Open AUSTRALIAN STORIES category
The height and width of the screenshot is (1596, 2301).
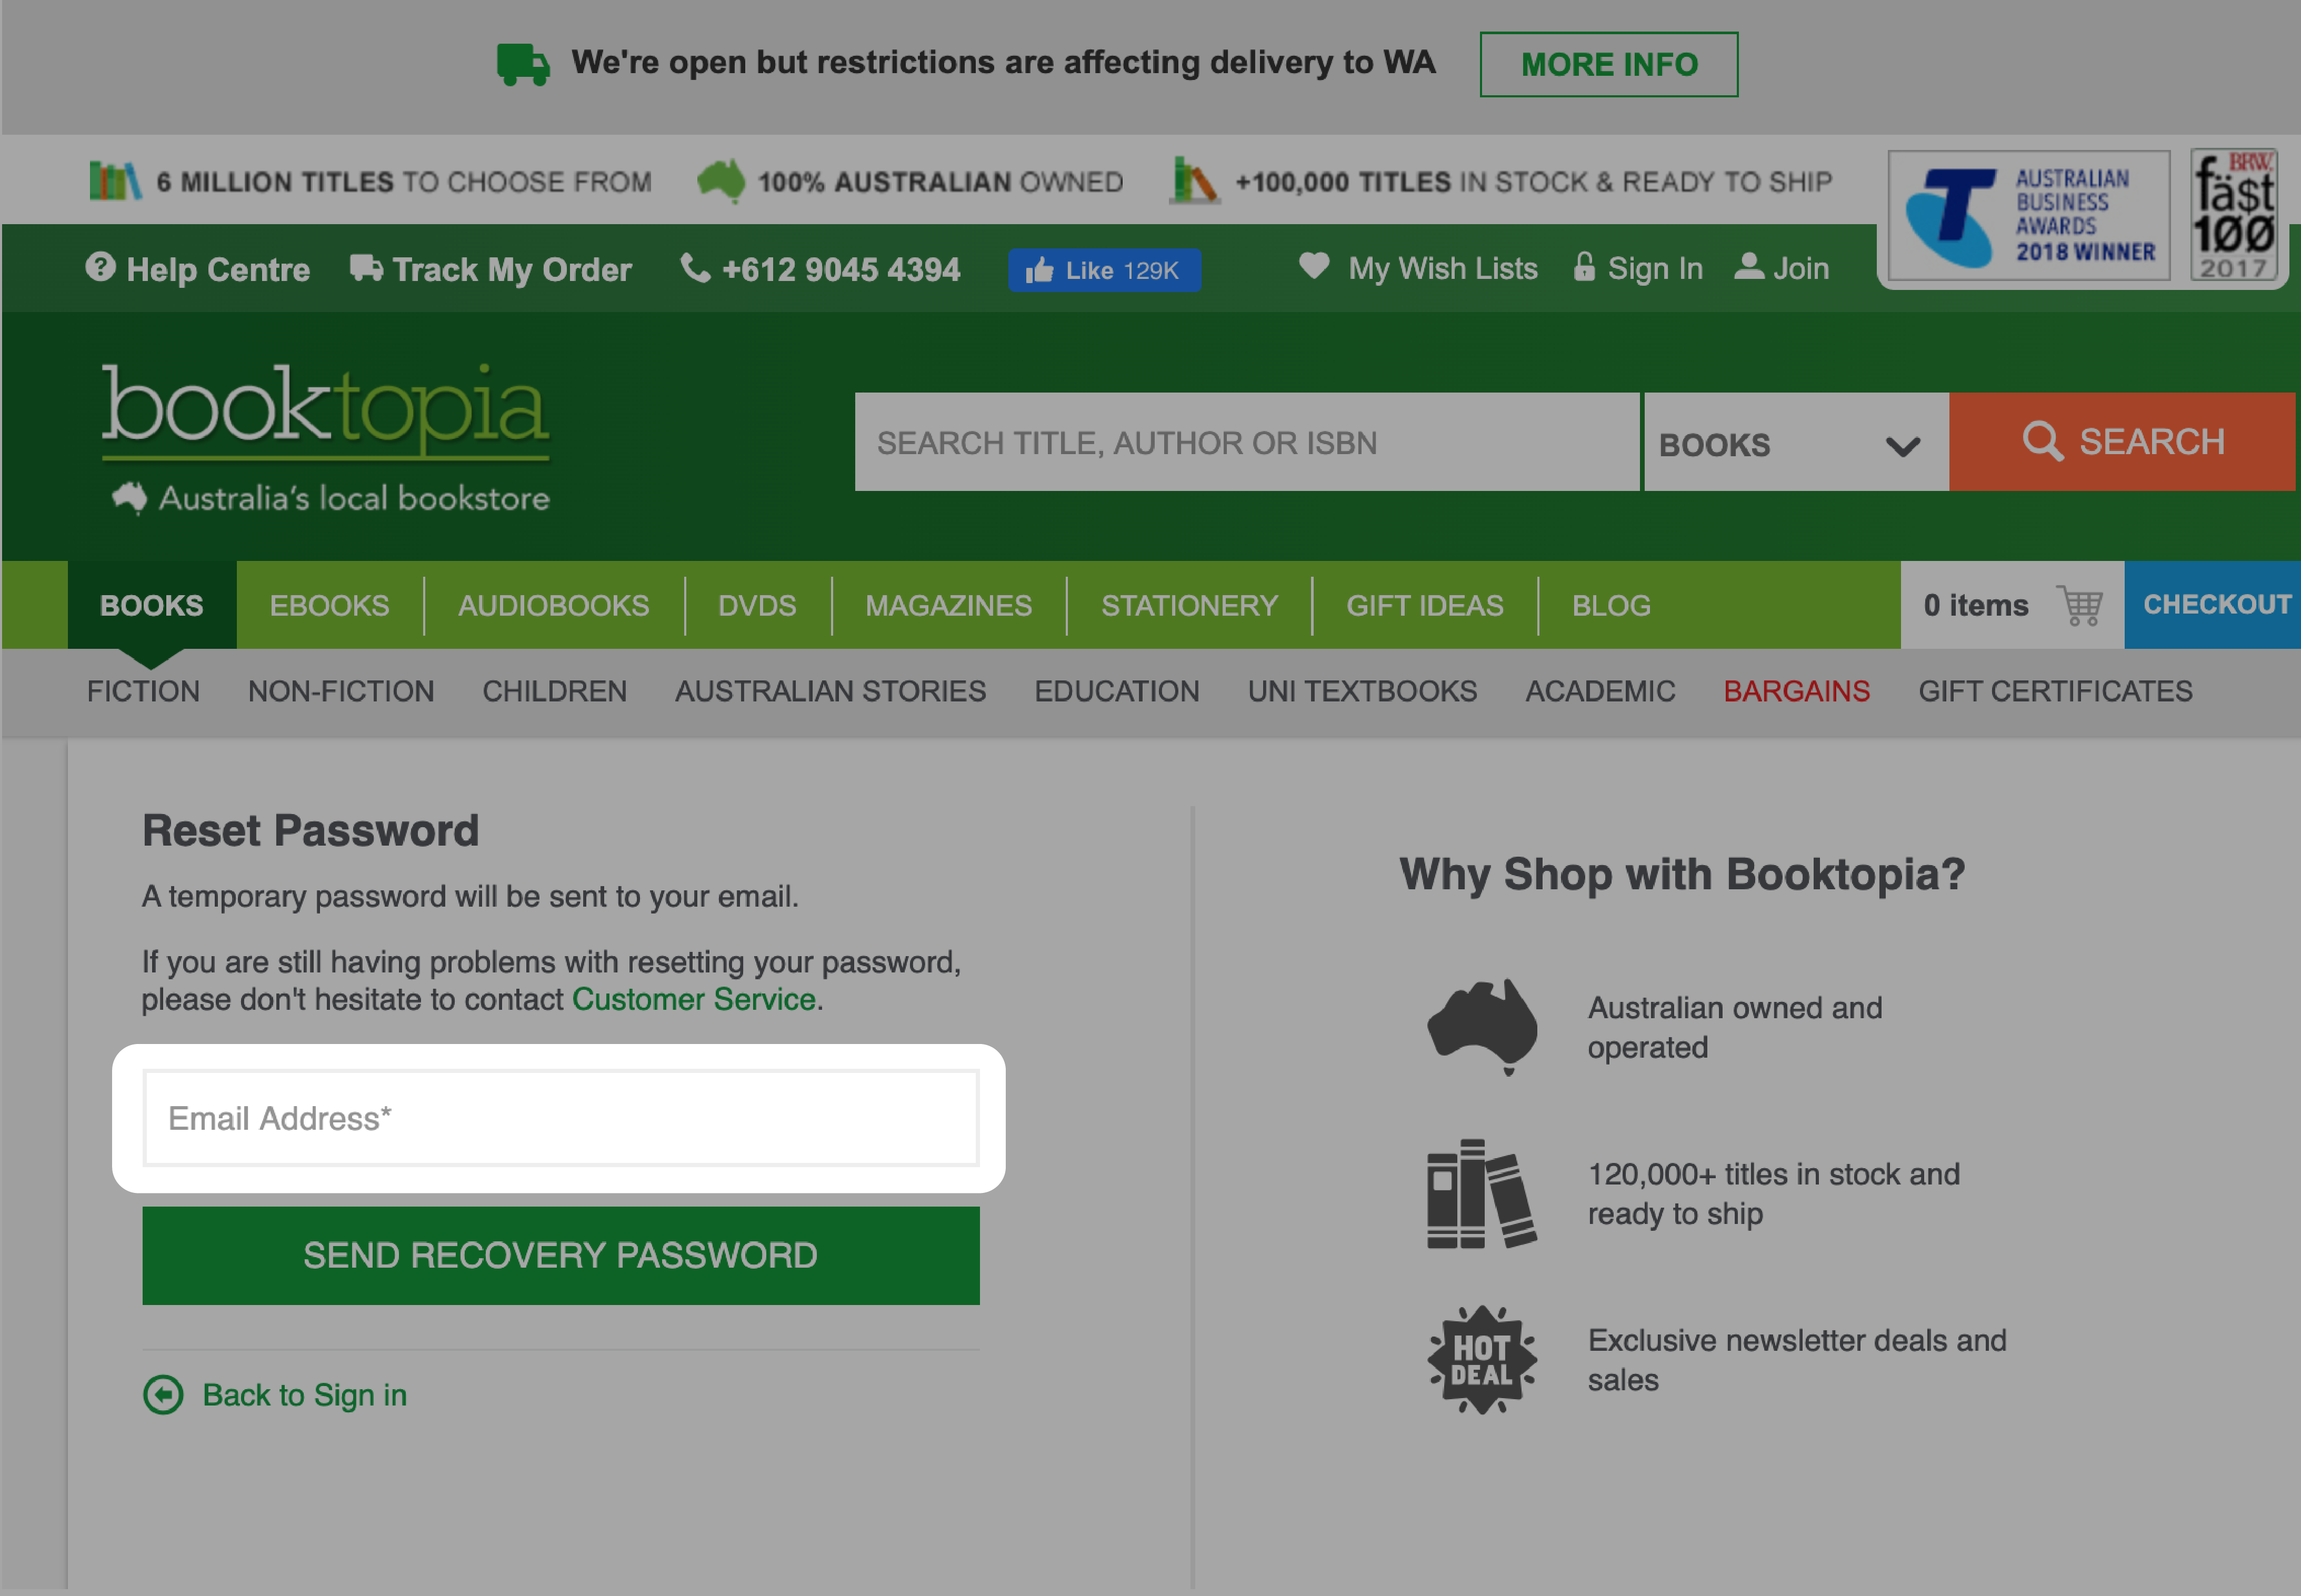(830, 691)
